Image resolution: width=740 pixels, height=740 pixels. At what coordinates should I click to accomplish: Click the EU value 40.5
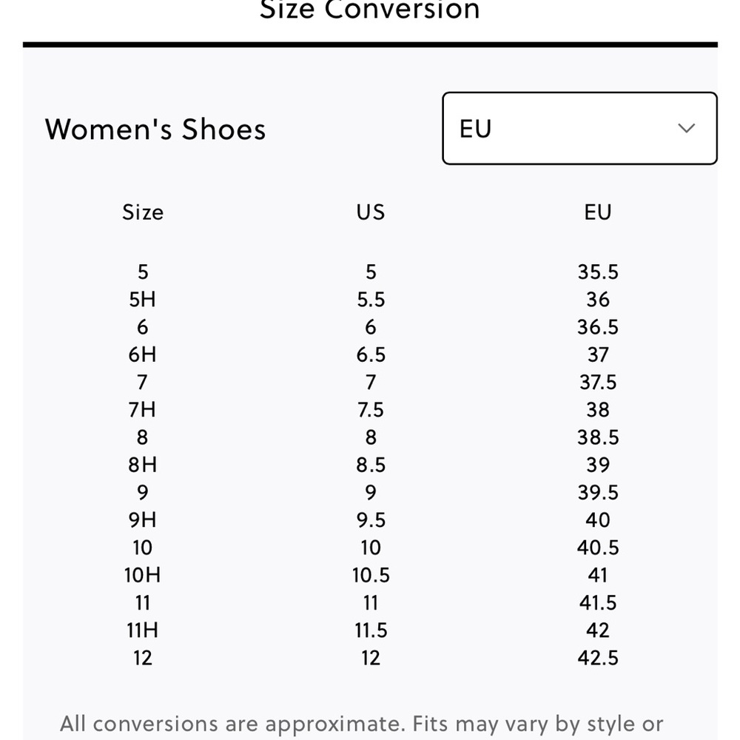(x=597, y=548)
